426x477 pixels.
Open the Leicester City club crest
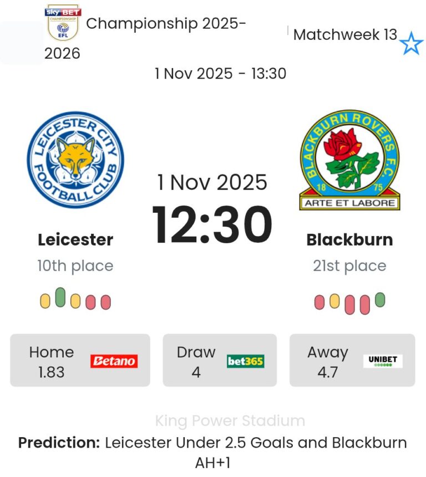pos(75,160)
